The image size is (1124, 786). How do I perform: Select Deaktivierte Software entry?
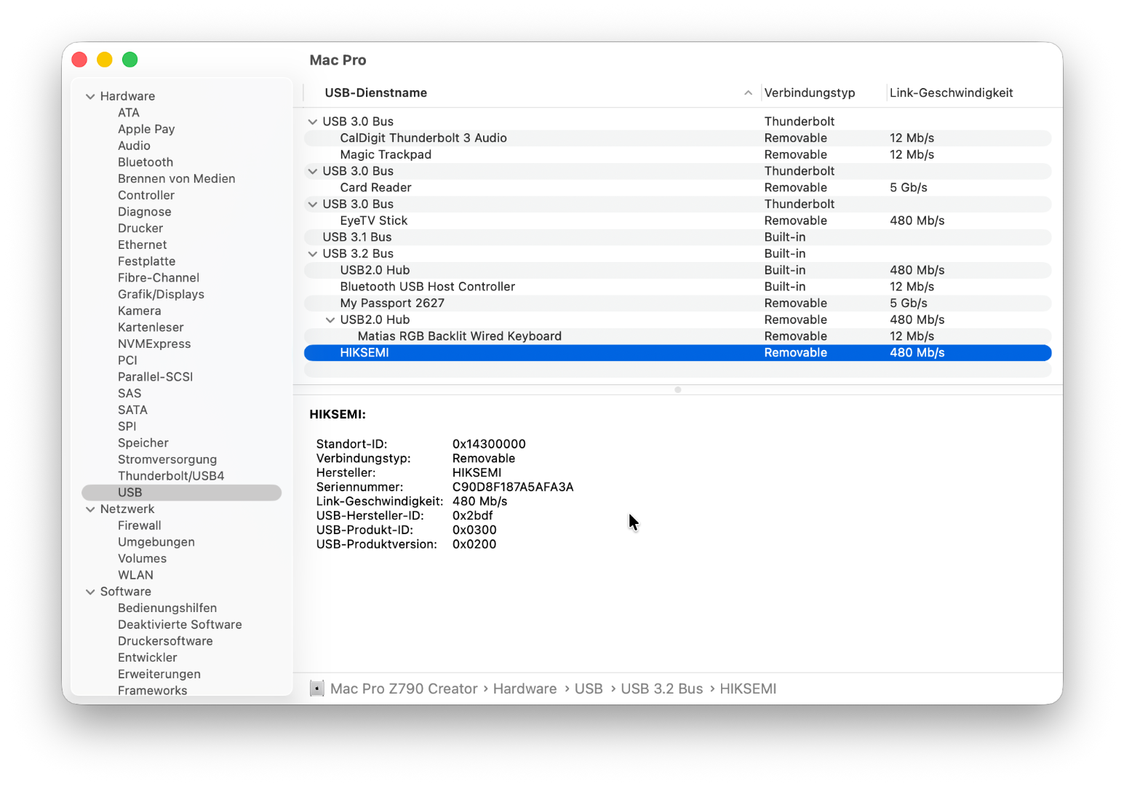(x=180, y=625)
